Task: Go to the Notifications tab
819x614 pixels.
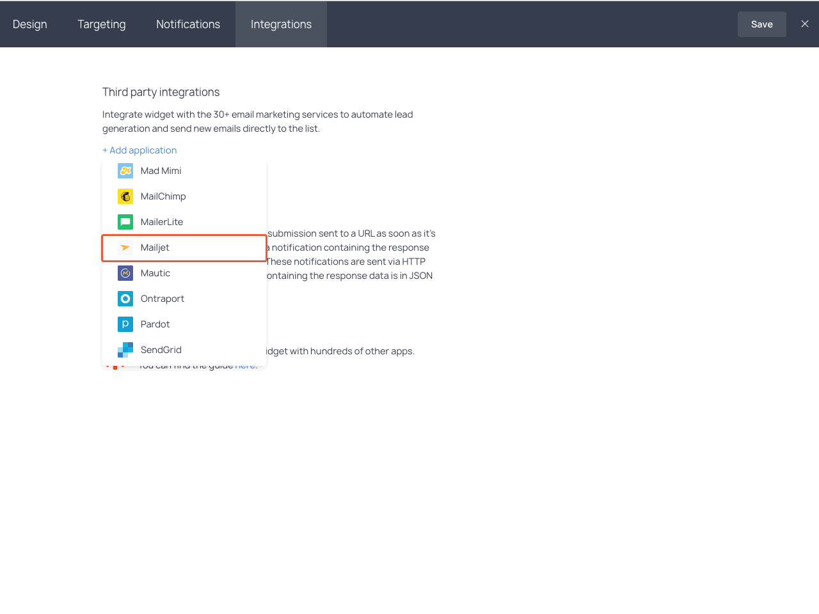Action: click(x=188, y=24)
